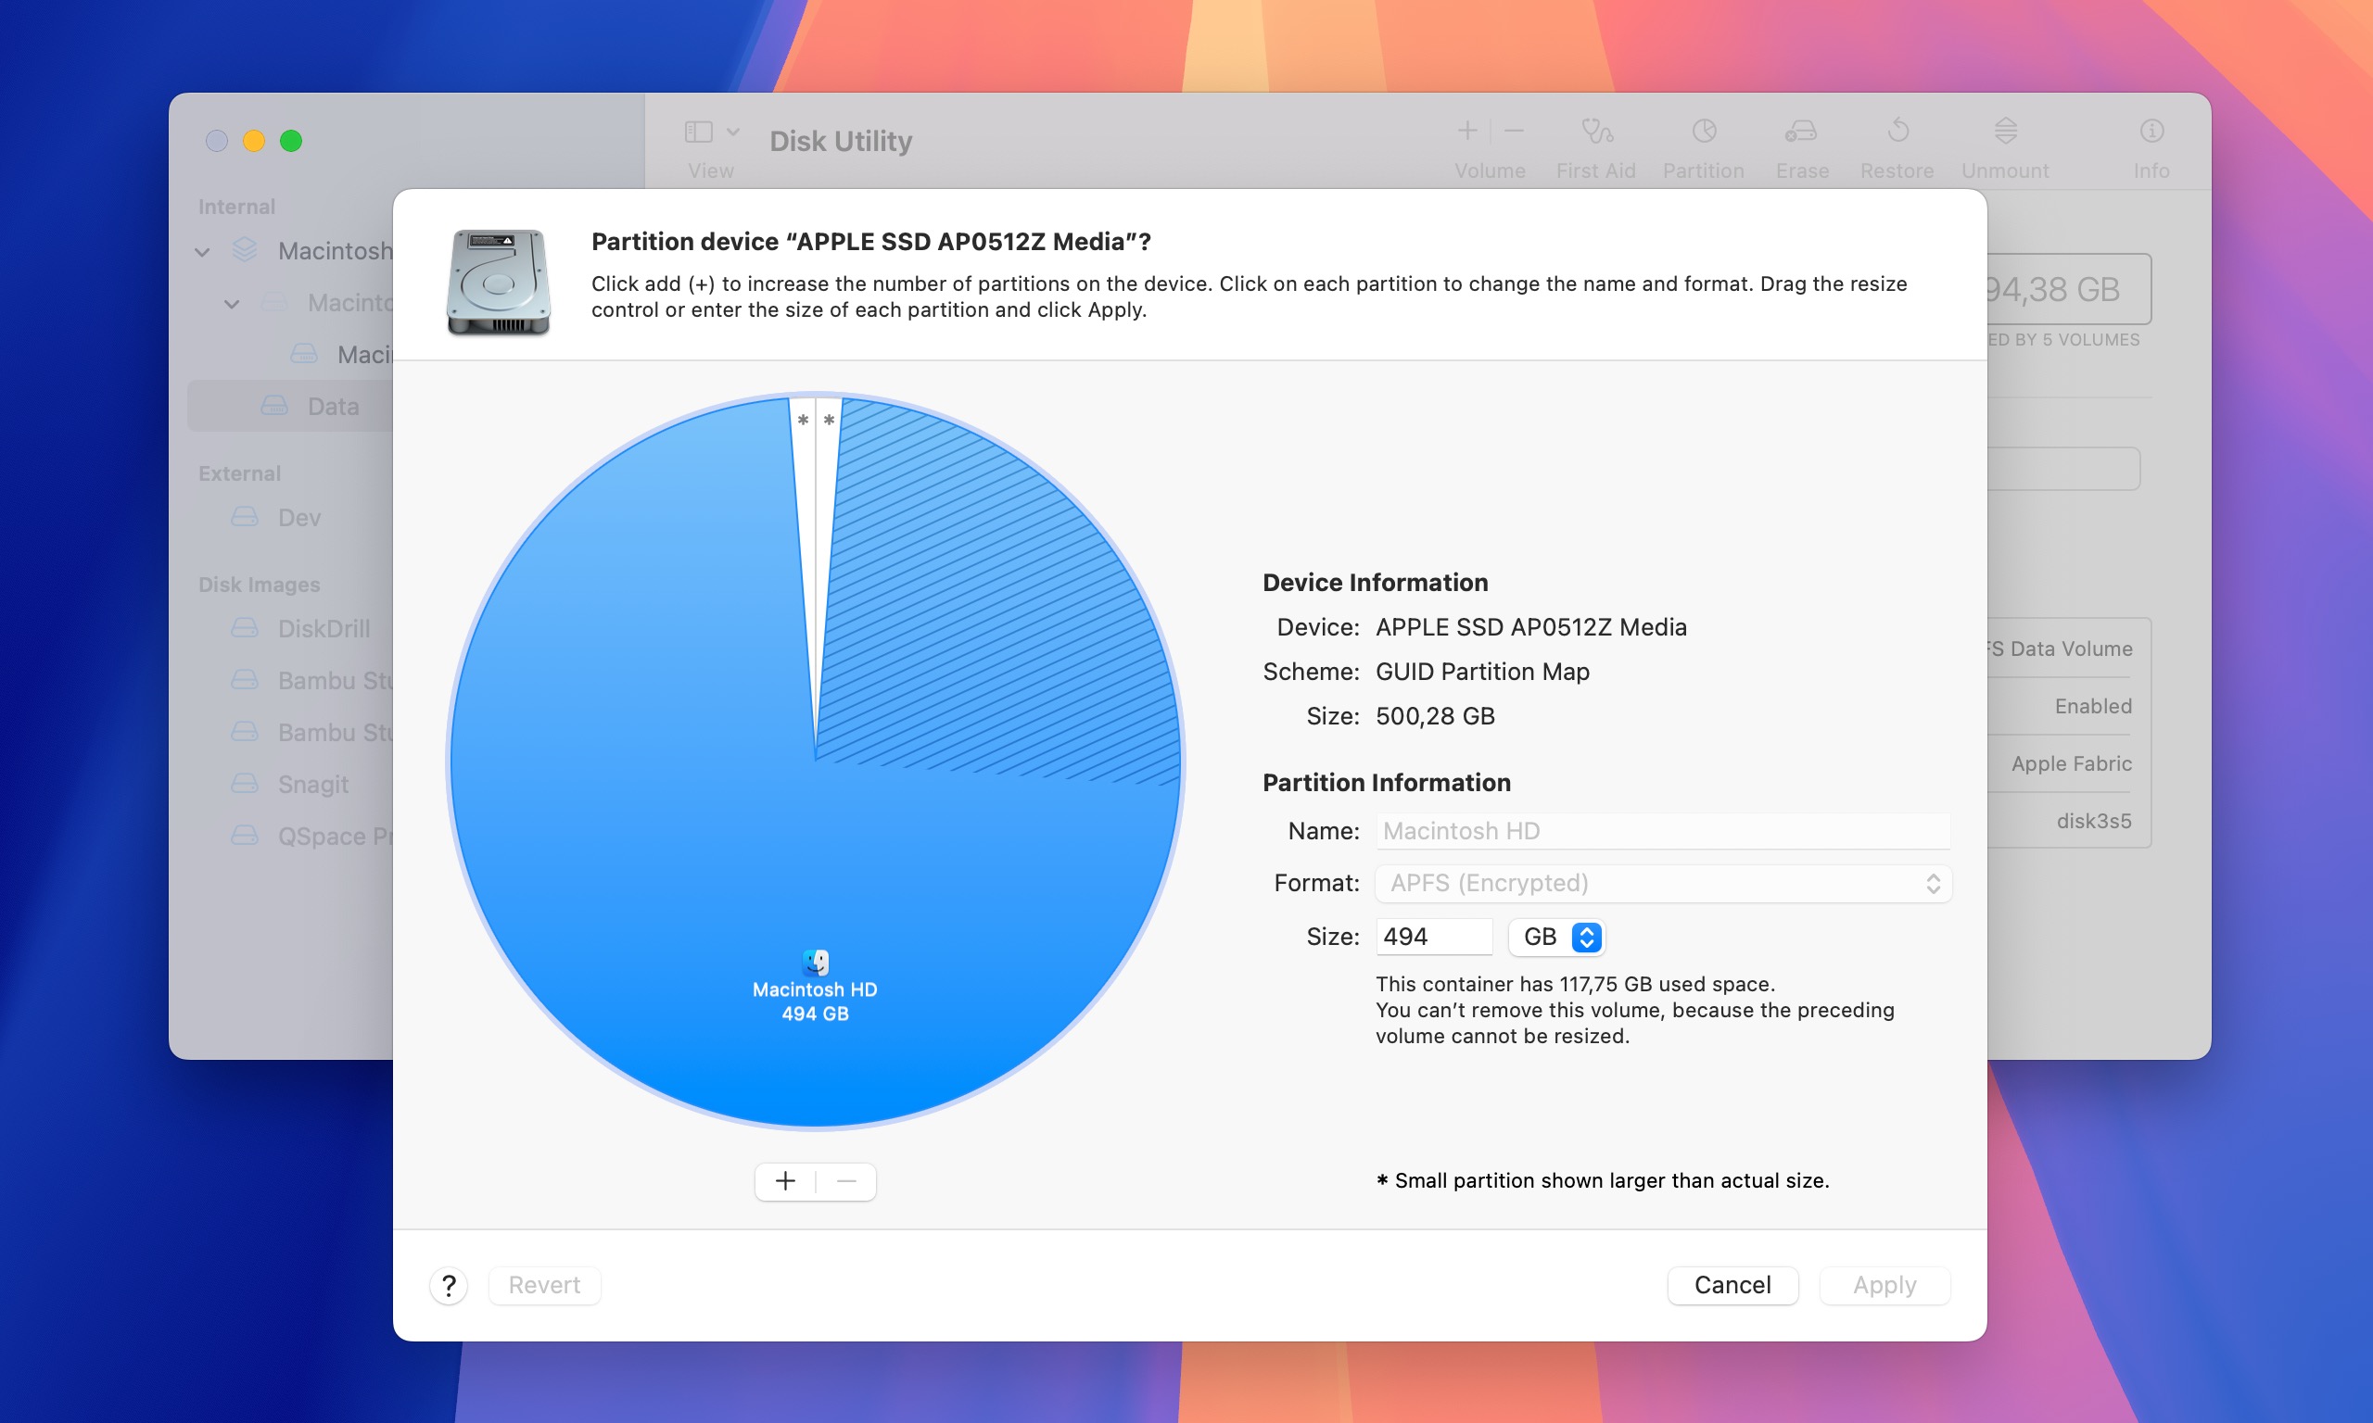Click the View mode icon
The height and width of the screenshot is (1423, 2373).
(x=700, y=132)
